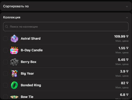Check the Astral Shard checkbox

[x=5, y=39]
